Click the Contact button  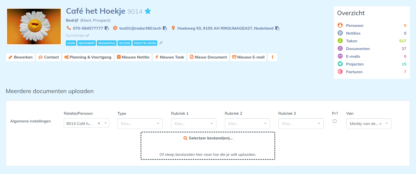tap(49, 57)
